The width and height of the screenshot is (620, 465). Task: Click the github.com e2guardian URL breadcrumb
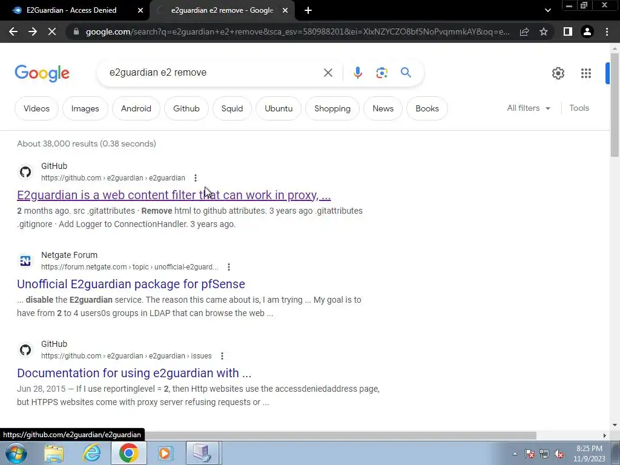pyautogui.click(x=113, y=178)
